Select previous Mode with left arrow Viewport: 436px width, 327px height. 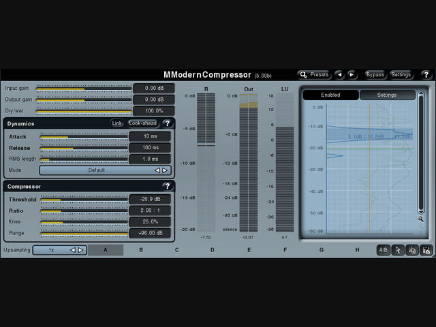[x=157, y=170]
